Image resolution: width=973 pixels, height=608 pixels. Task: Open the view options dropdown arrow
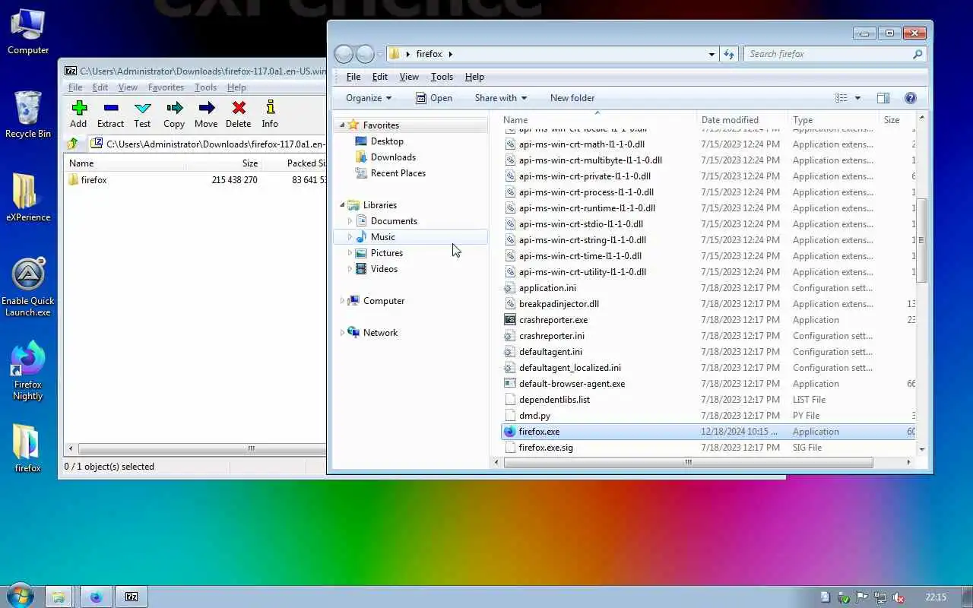[x=857, y=98]
